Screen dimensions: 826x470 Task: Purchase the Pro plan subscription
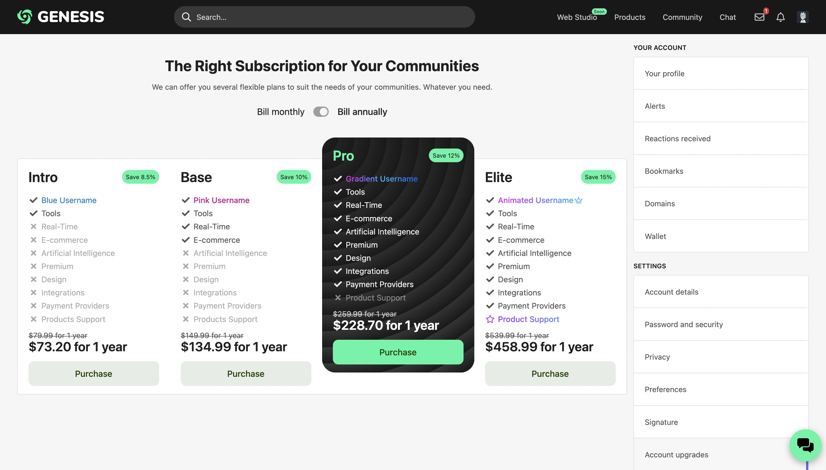coord(398,352)
